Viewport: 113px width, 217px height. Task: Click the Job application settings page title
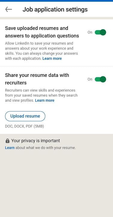[55, 9]
